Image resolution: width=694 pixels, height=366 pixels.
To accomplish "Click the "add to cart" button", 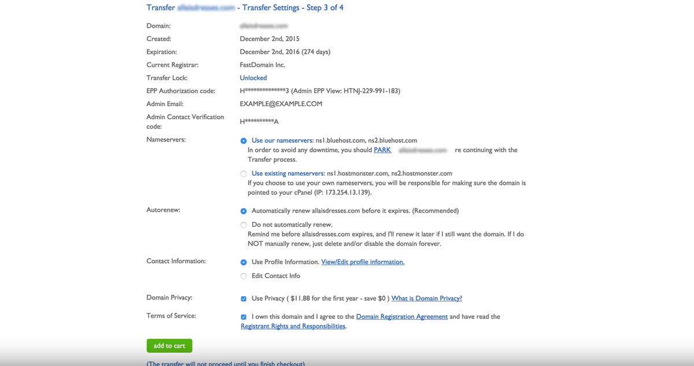I will (x=169, y=345).
